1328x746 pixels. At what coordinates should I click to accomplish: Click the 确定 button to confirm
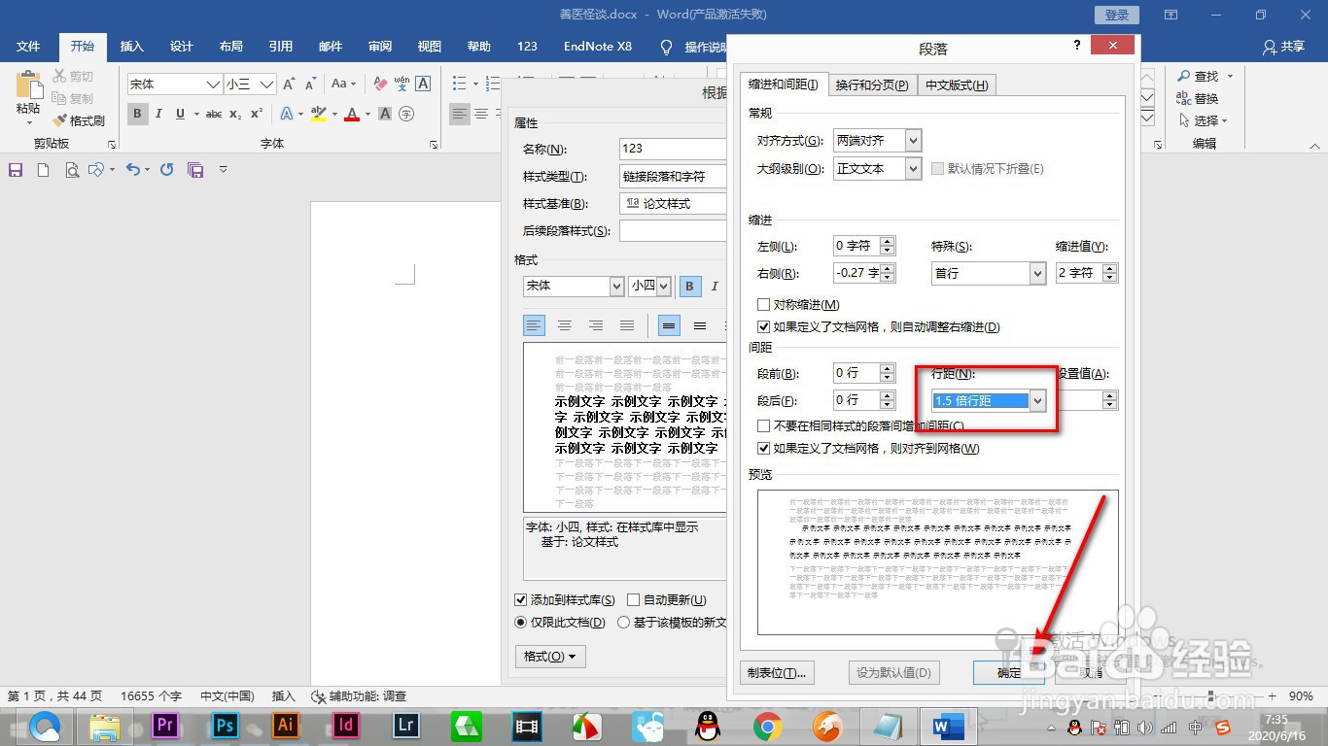[1008, 672]
